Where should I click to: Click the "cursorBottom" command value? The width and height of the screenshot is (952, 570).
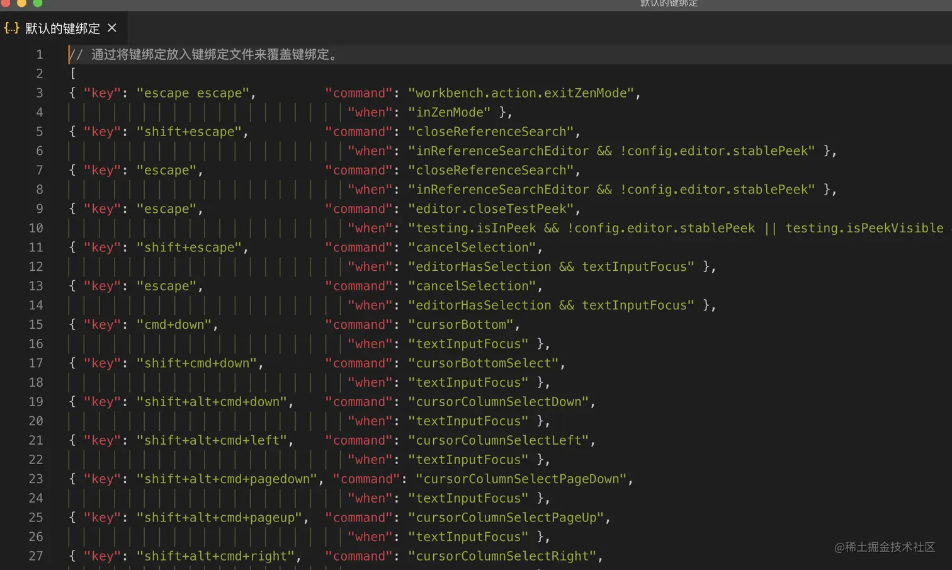[x=460, y=324]
